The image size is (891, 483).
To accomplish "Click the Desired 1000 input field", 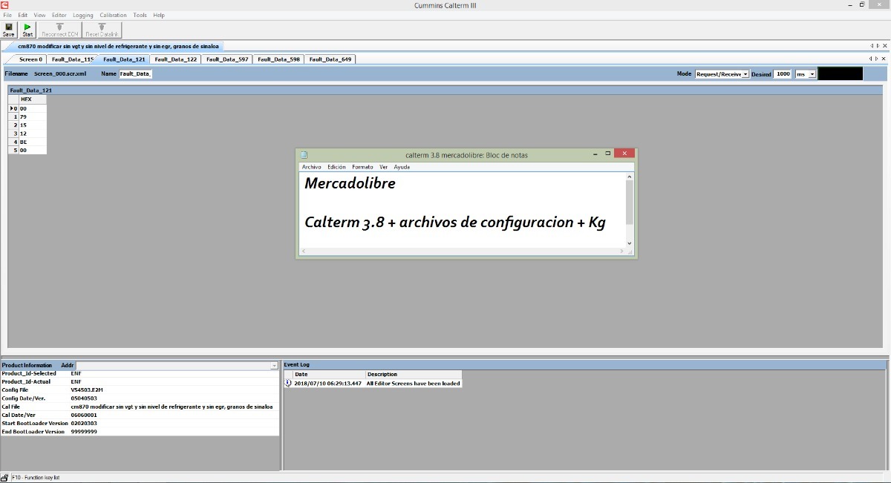I will tap(783, 74).
